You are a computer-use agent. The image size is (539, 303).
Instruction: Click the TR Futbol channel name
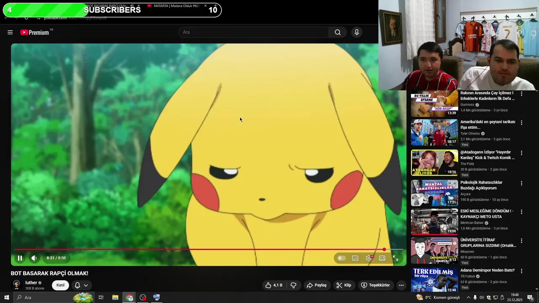click(x=467, y=276)
